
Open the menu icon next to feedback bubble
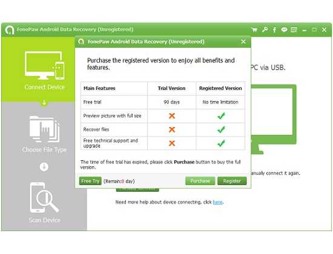pyautogui.click(x=294, y=30)
